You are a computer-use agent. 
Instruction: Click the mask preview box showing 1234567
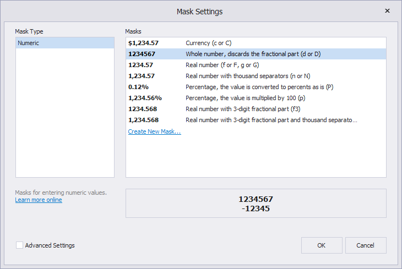(x=256, y=204)
